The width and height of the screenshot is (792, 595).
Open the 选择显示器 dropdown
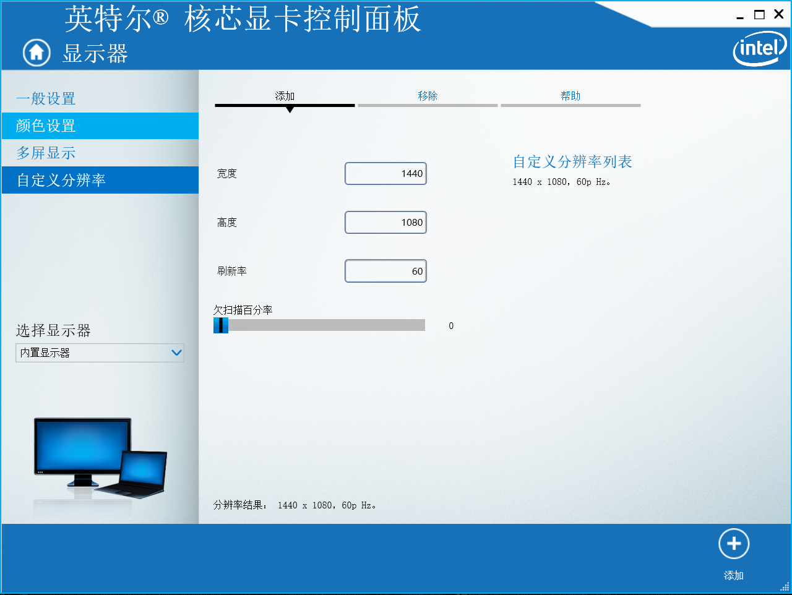(x=100, y=353)
